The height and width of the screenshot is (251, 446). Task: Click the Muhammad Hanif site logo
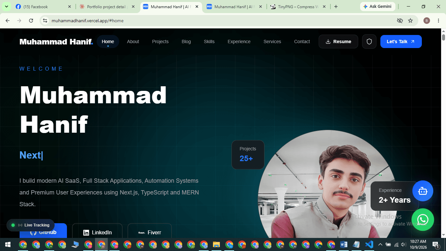(x=56, y=42)
